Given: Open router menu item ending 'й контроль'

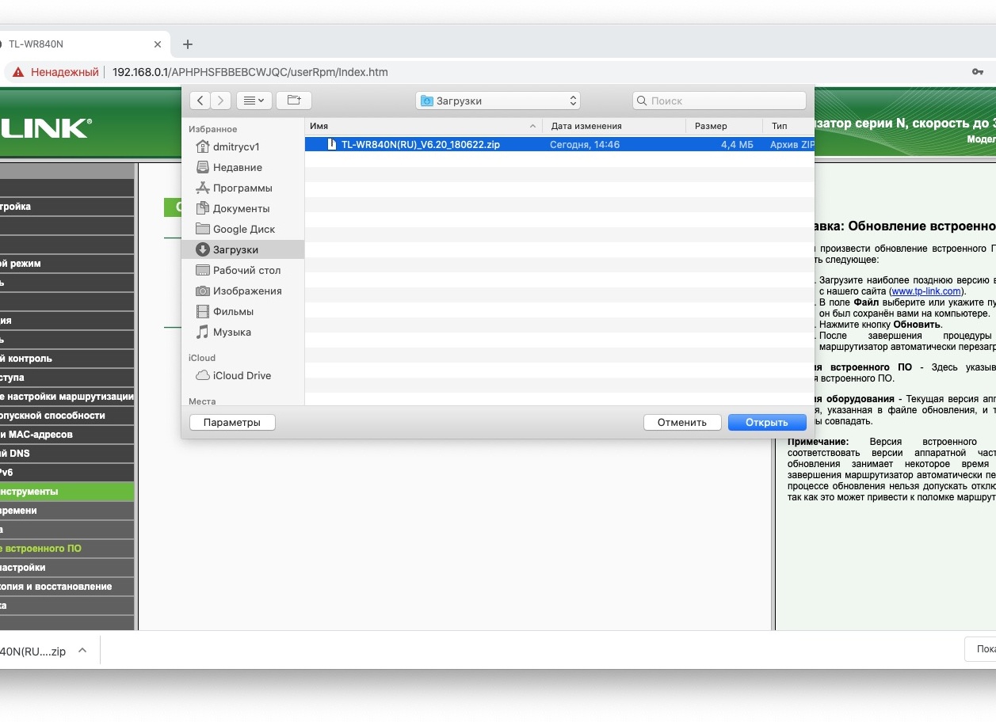Looking at the screenshot, I should click(x=67, y=359).
